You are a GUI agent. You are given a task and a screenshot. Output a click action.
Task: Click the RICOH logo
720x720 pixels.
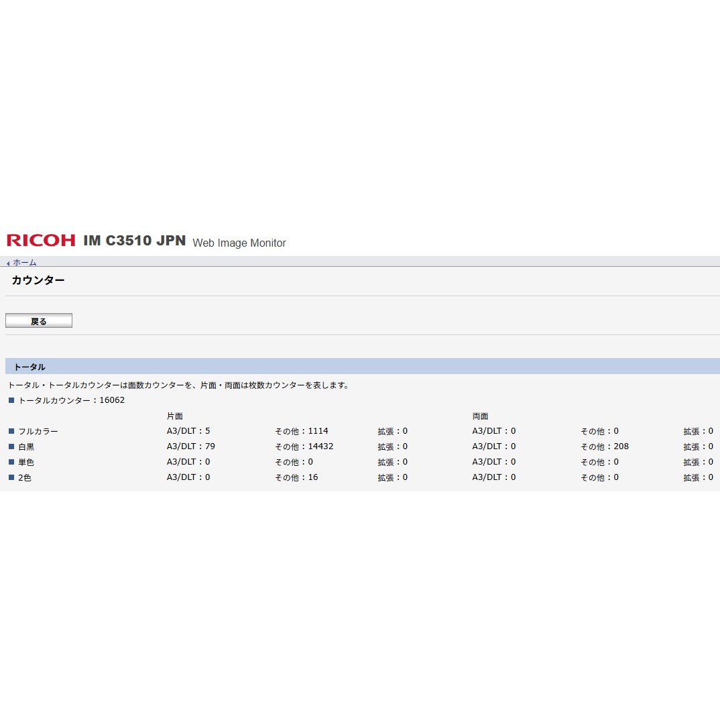[x=41, y=241]
